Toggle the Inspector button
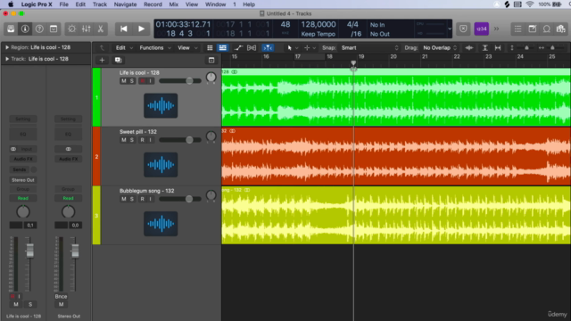The width and height of the screenshot is (571, 321). tap(25, 29)
